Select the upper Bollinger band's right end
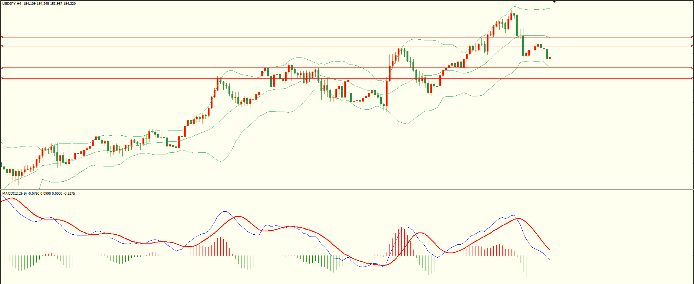694x284 pixels. click(549, 8)
